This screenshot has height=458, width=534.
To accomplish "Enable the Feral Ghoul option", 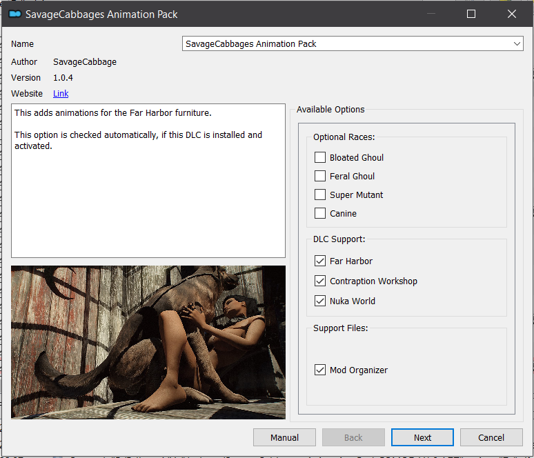I will click(320, 177).
